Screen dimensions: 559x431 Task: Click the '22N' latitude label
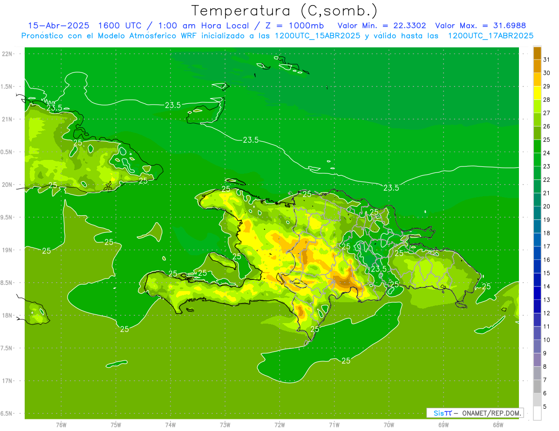[x=7, y=54]
